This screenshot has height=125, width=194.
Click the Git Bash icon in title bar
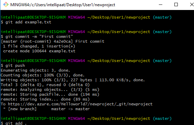coord(6,5)
